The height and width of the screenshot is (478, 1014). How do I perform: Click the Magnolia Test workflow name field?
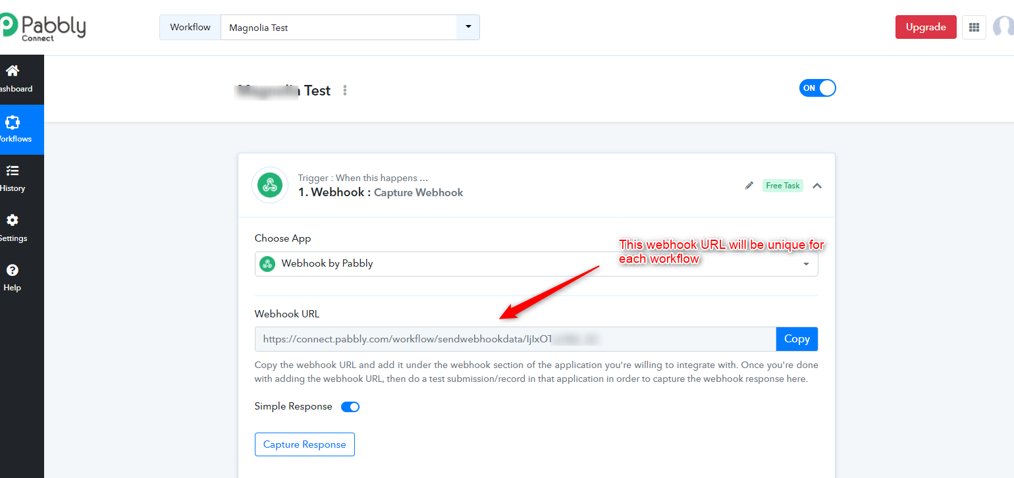click(x=338, y=28)
